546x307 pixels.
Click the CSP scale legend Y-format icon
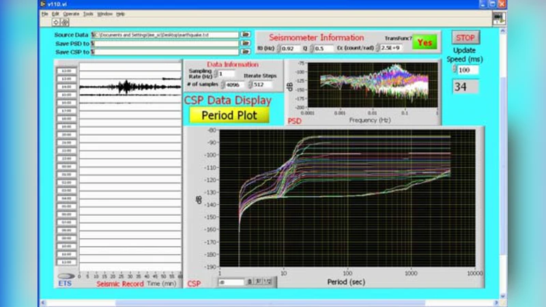coord(268,281)
